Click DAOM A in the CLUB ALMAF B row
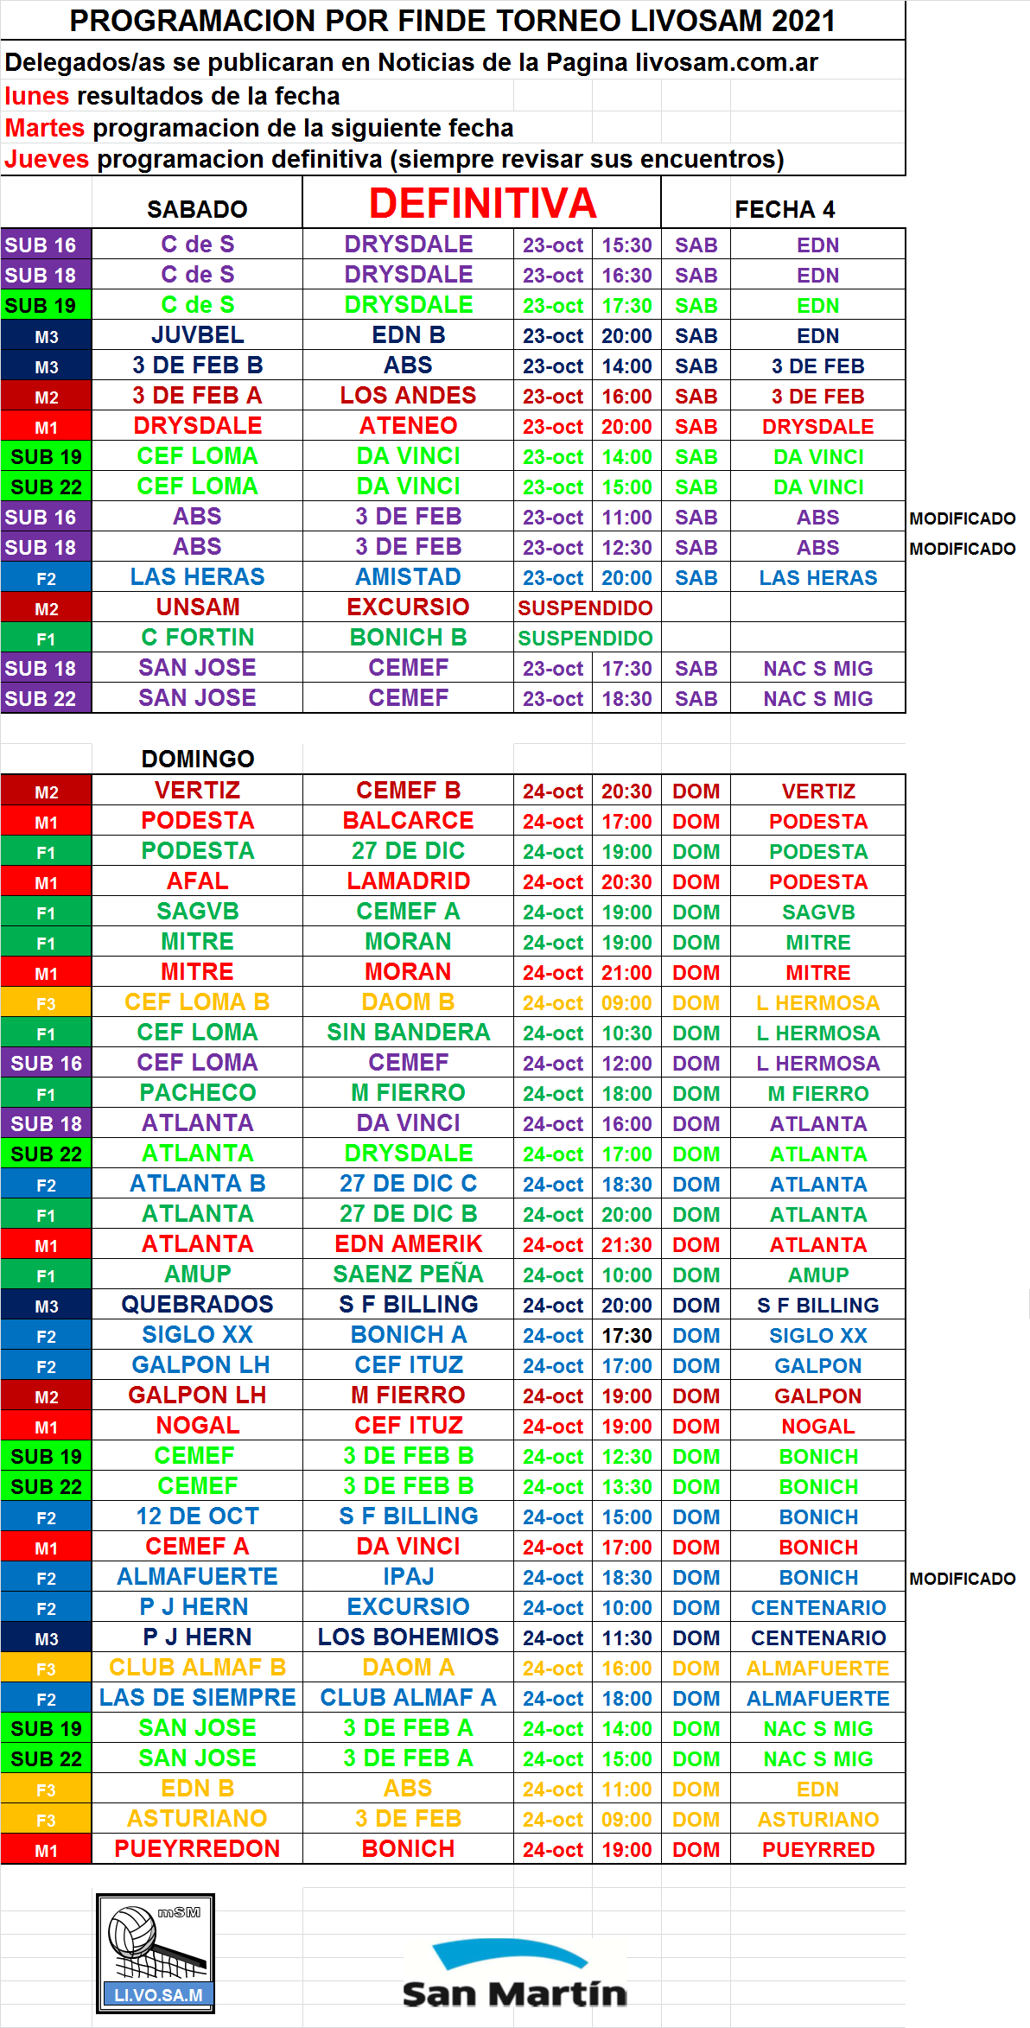 click(x=408, y=1668)
